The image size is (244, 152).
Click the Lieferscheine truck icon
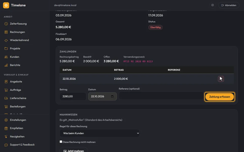(x=6, y=98)
